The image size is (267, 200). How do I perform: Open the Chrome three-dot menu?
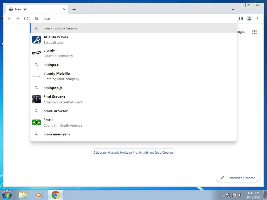(x=258, y=18)
